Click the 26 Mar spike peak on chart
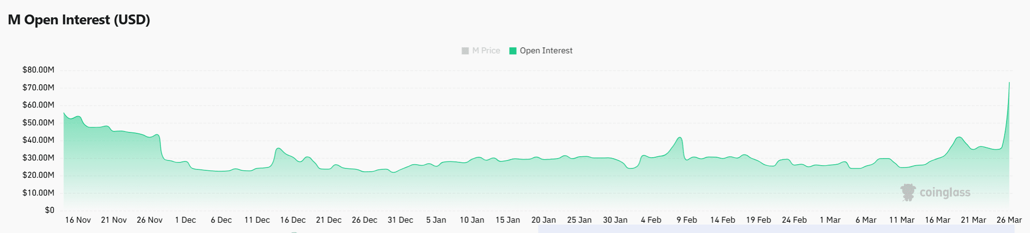1030x233 pixels. pos(1009,83)
